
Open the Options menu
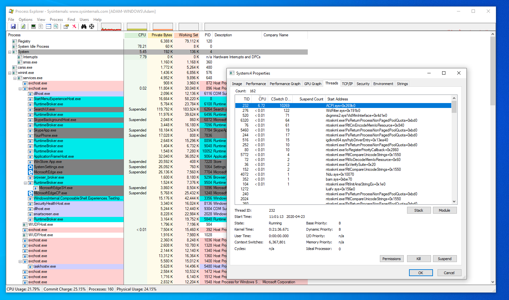point(26,20)
